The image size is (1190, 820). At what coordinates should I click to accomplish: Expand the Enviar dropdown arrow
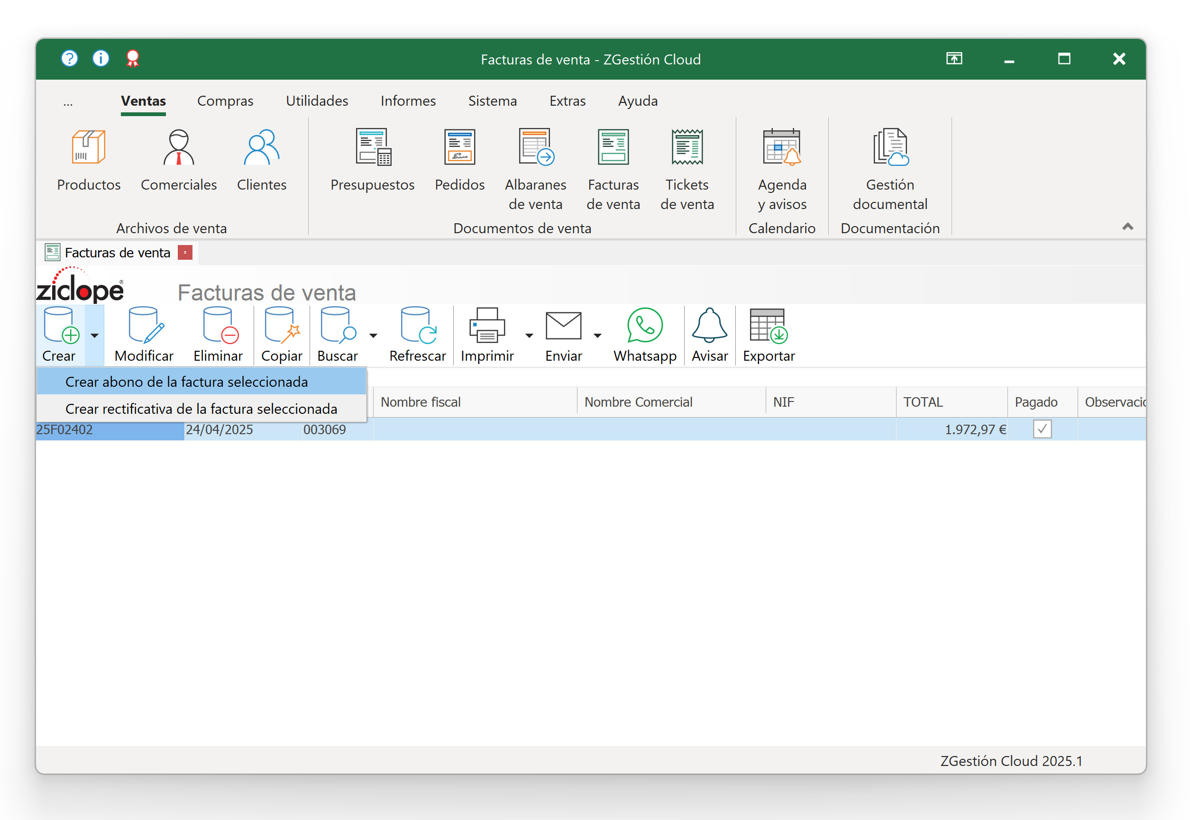pos(597,336)
